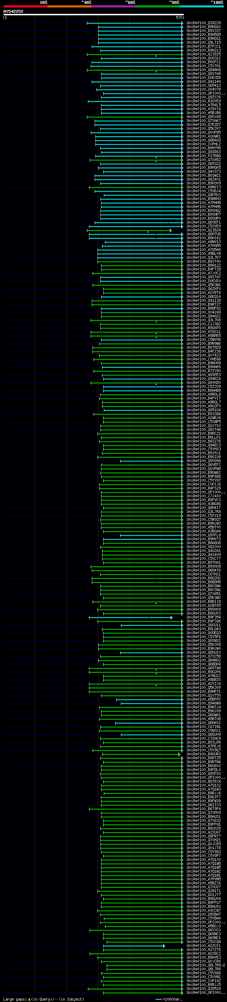Image resolution: width=227 pixels, height=1002 pixels.
Task: Select hit label UniRef100_Q2IB25
Action: coord(204,54)
